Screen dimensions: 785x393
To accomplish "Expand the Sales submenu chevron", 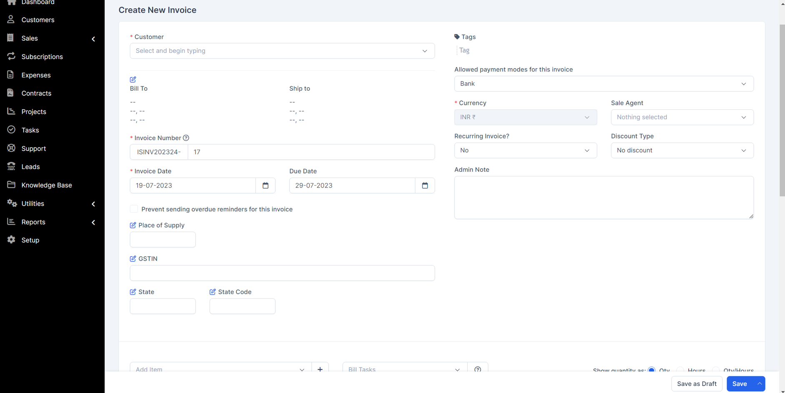I will (93, 39).
